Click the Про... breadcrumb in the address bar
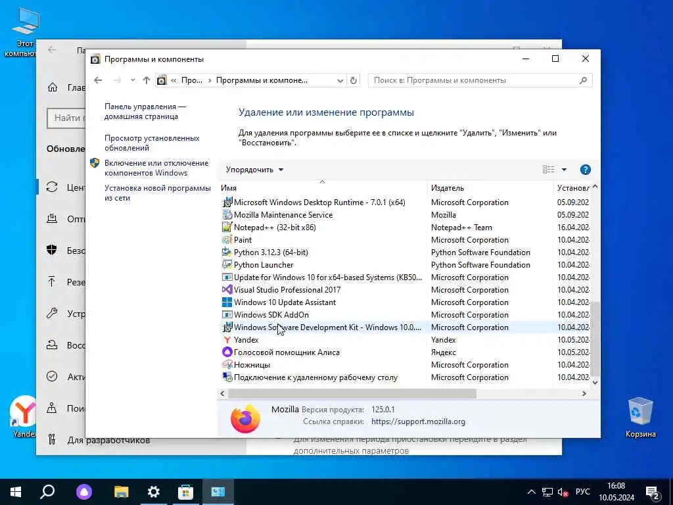This screenshot has height=505, width=673. click(x=192, y=80)
